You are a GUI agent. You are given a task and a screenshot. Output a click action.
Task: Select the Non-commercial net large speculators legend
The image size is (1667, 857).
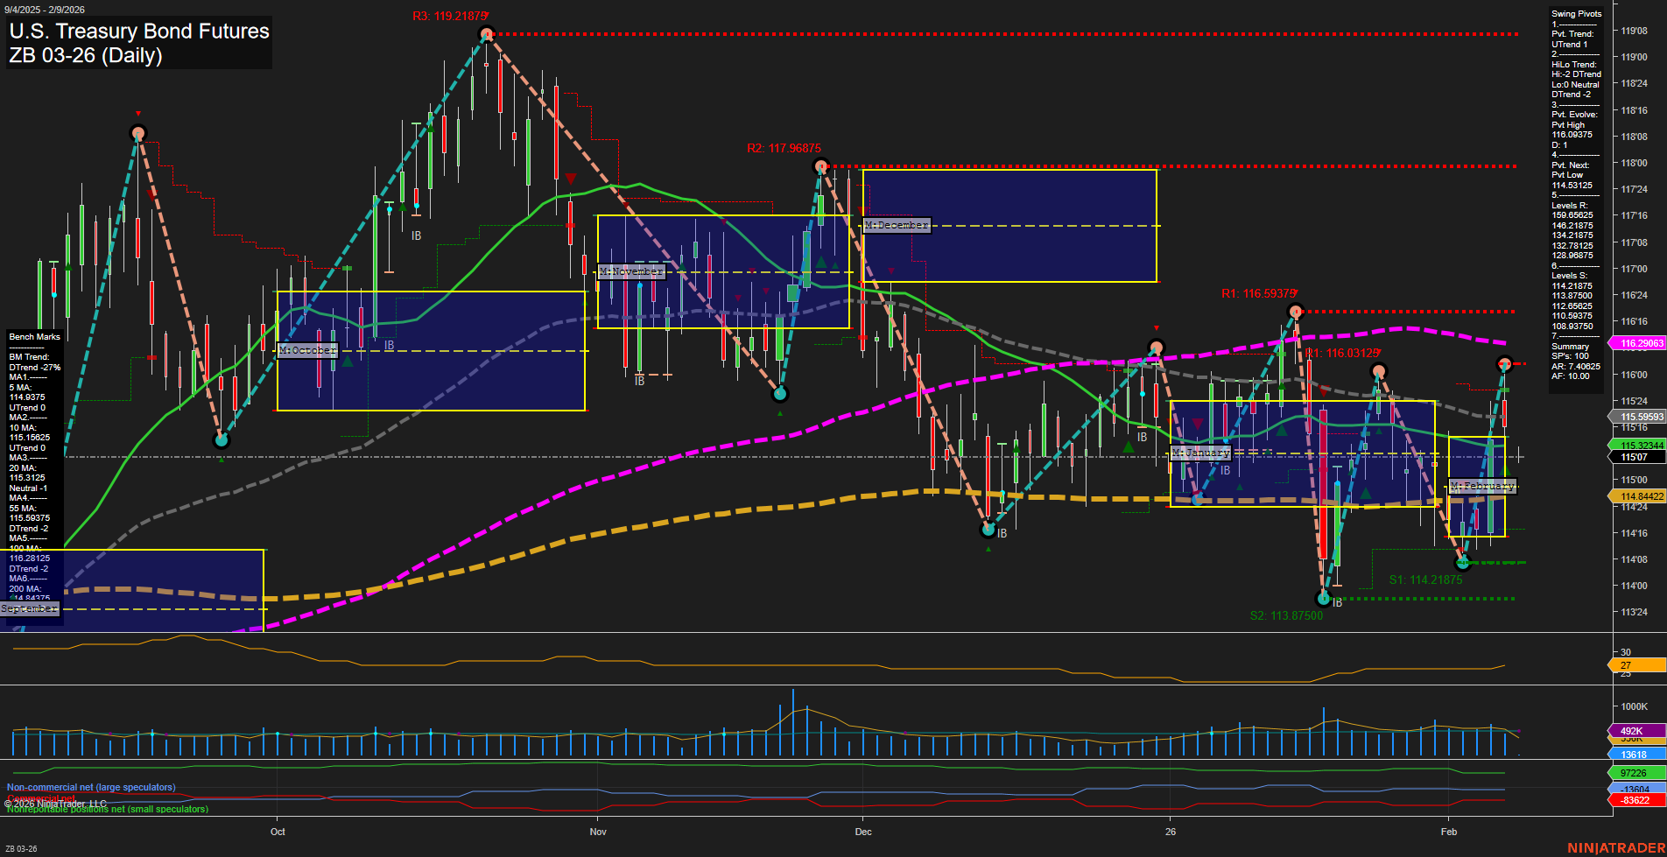[91, 787]
